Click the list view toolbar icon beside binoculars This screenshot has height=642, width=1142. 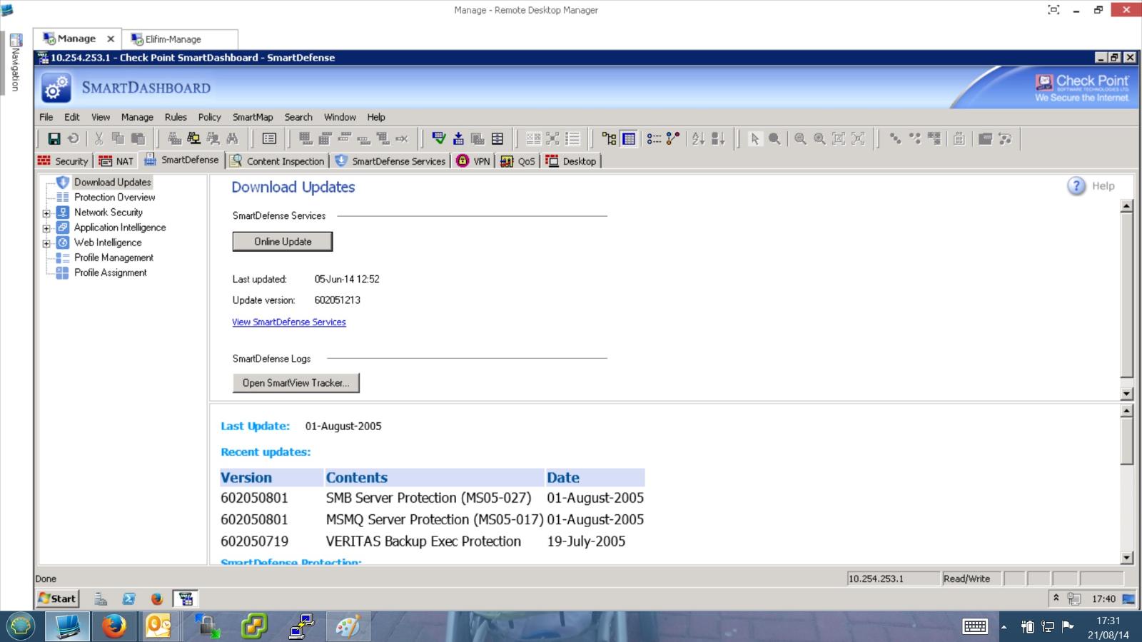(x=269, y=139)
